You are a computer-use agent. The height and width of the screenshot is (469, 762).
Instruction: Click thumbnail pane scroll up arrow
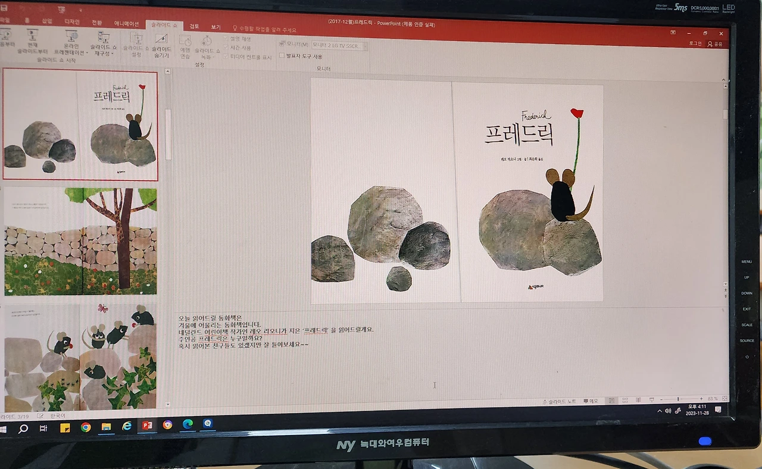tap(167, 72)
